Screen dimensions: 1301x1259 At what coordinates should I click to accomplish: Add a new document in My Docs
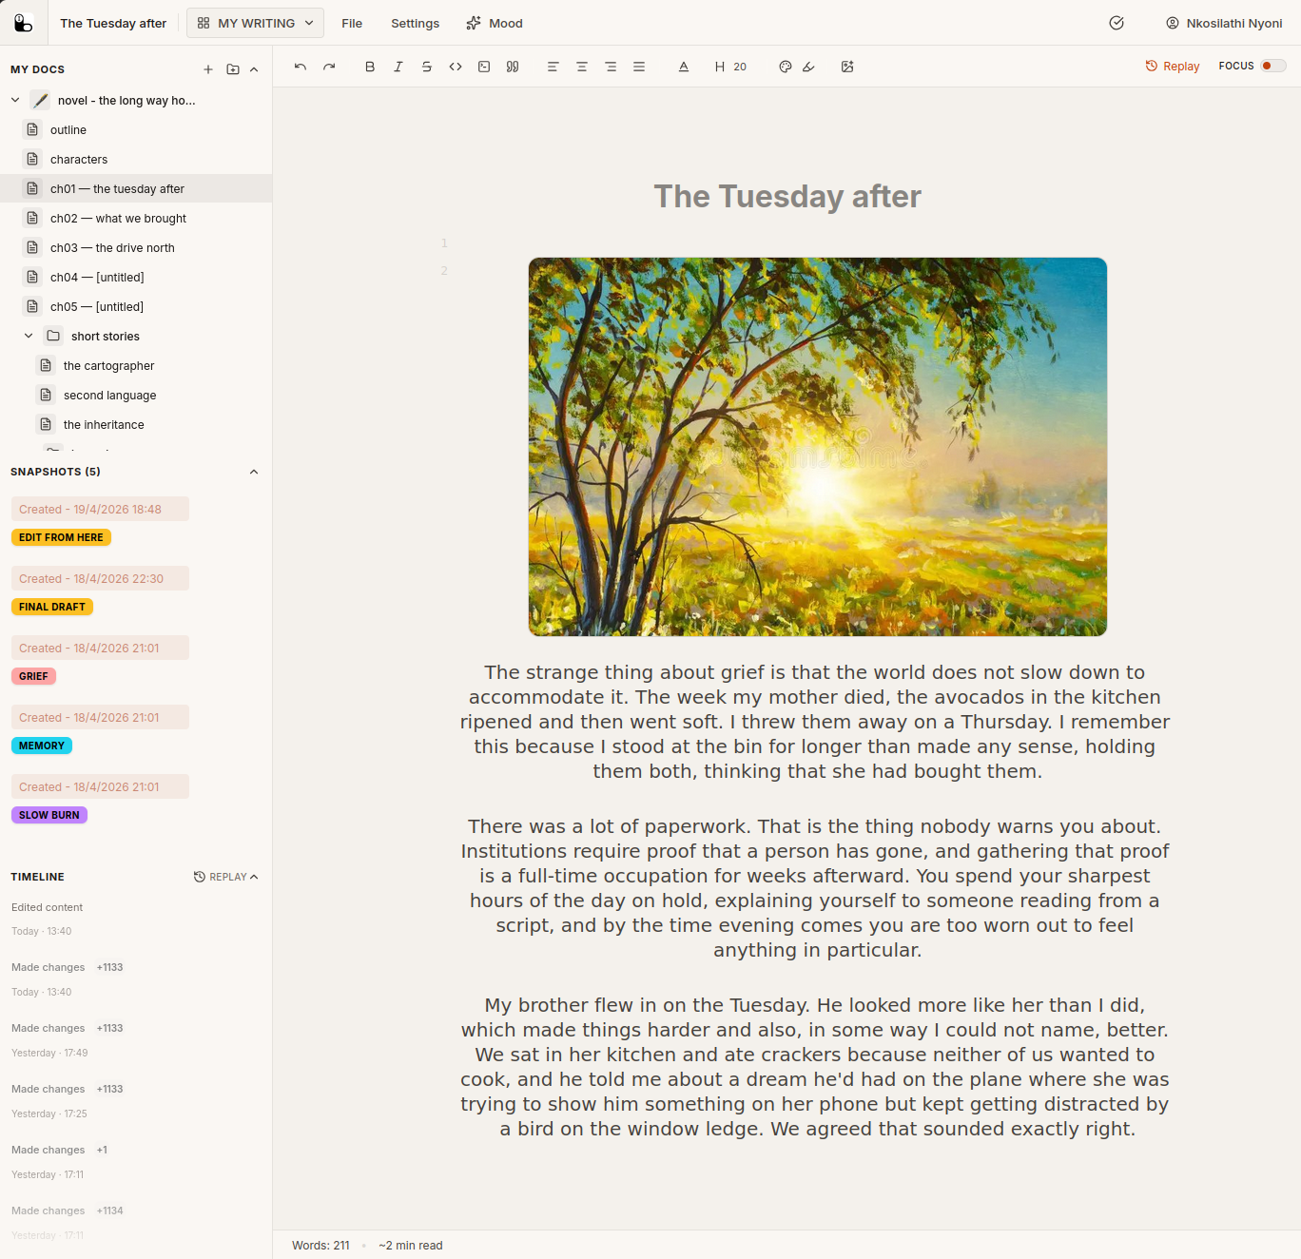point(208,69)
